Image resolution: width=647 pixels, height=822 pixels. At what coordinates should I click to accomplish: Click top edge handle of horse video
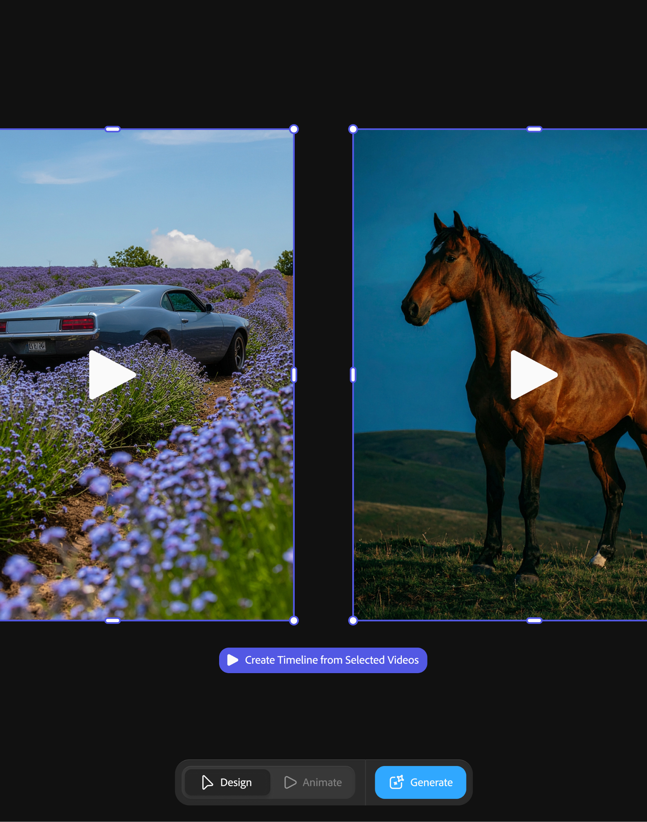pyautogui.click(x=534, y=130)
